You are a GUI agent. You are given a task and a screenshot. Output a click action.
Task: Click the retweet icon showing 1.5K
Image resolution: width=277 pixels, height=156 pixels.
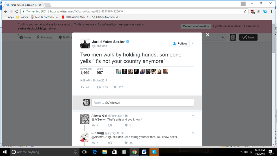click(x=99, y=87)
